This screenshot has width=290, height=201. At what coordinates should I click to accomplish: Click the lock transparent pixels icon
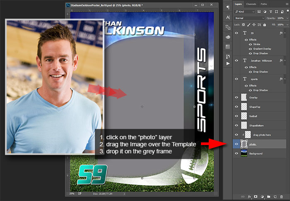pos(244,24)
